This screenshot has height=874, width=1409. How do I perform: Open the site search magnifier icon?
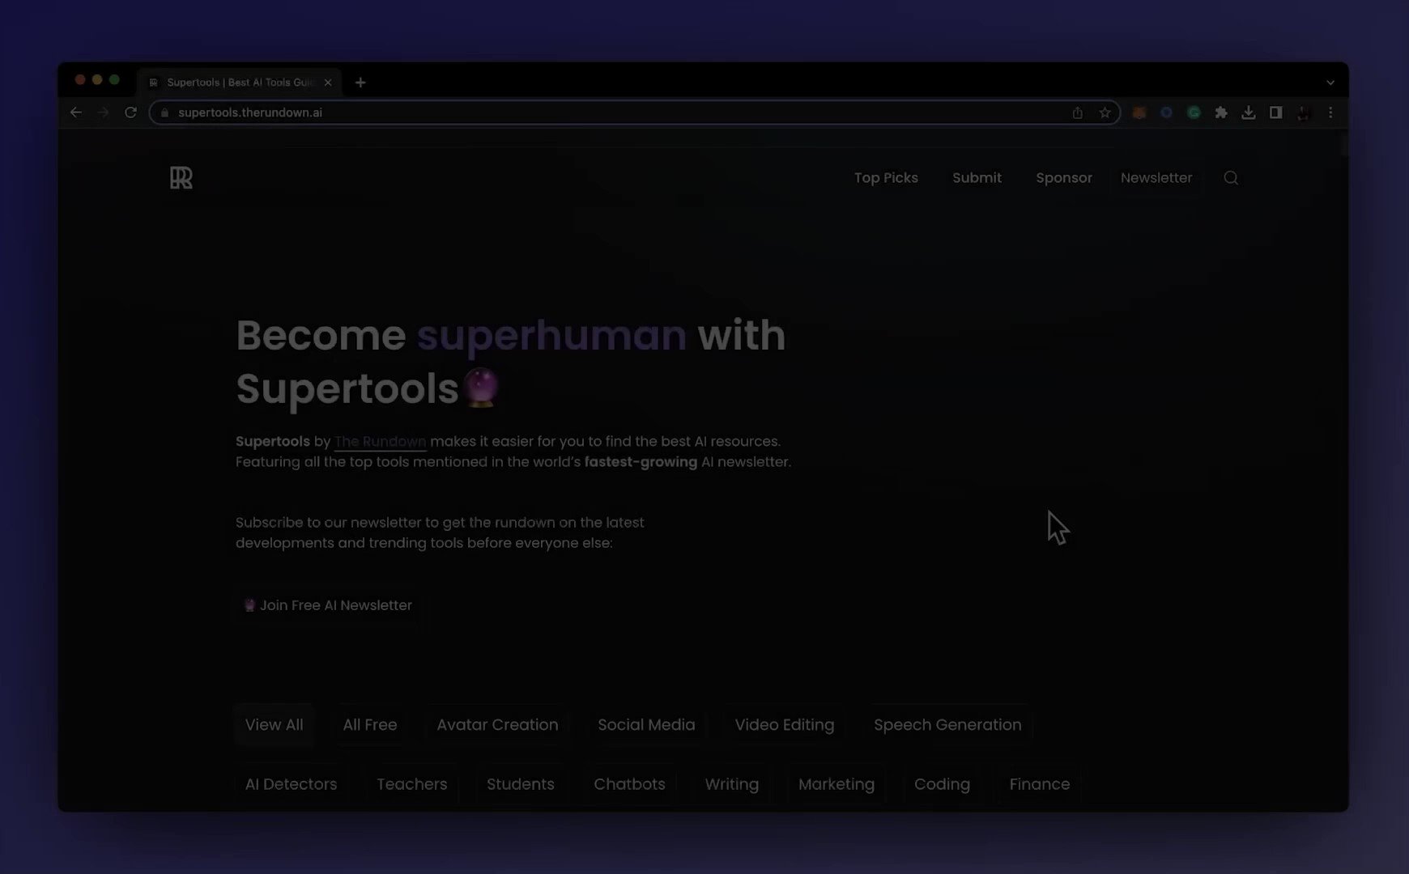click(1231, 177)
